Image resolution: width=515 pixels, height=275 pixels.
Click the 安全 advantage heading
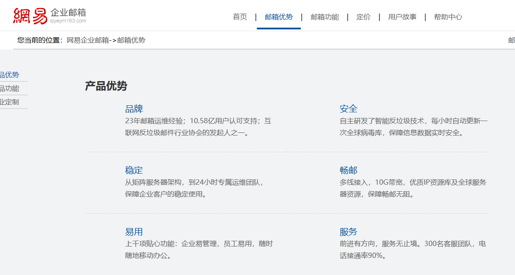(x=348, y=109)
